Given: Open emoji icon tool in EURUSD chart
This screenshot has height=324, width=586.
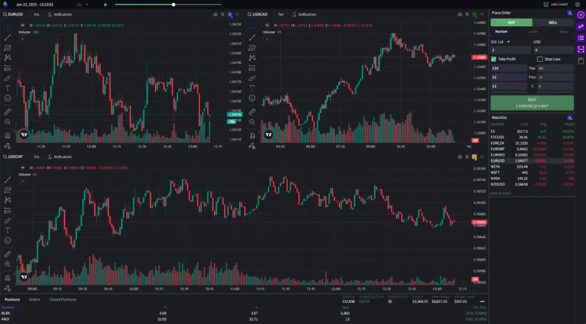Looking at the screenshot, I should click(x=7, y=98).
